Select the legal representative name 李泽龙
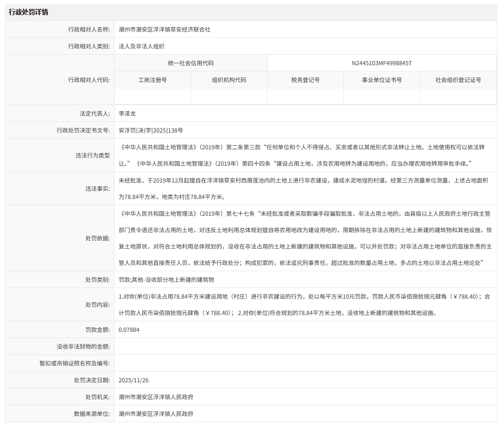The height and width of the screenshot is (427, 499). pos(127,114)
